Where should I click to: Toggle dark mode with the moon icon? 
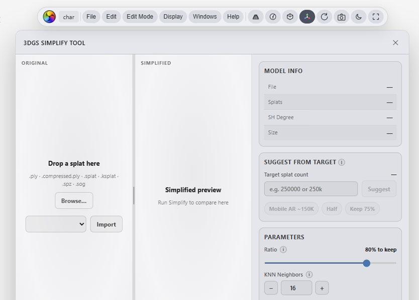(x=359, y=17)
